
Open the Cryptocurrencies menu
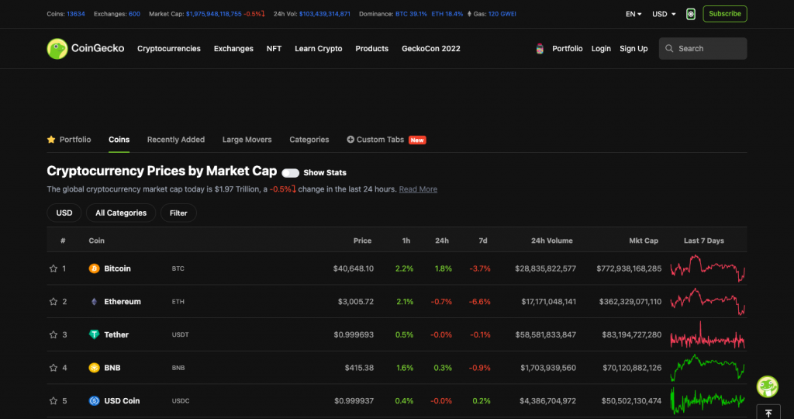[168, 49]
